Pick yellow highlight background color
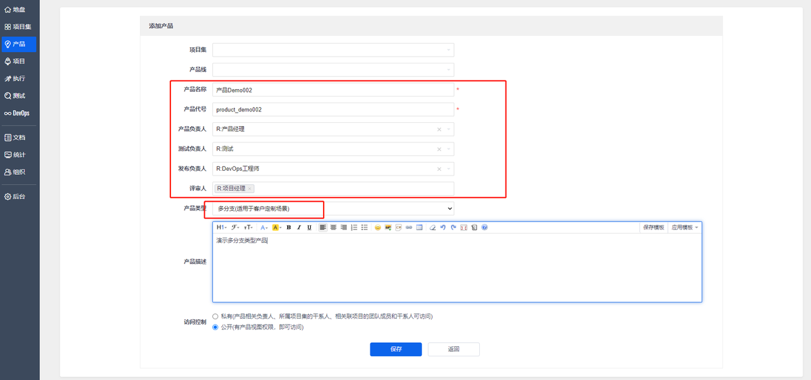Image resolution: width=811 pixels, height=380 pixels. point(276,227)
